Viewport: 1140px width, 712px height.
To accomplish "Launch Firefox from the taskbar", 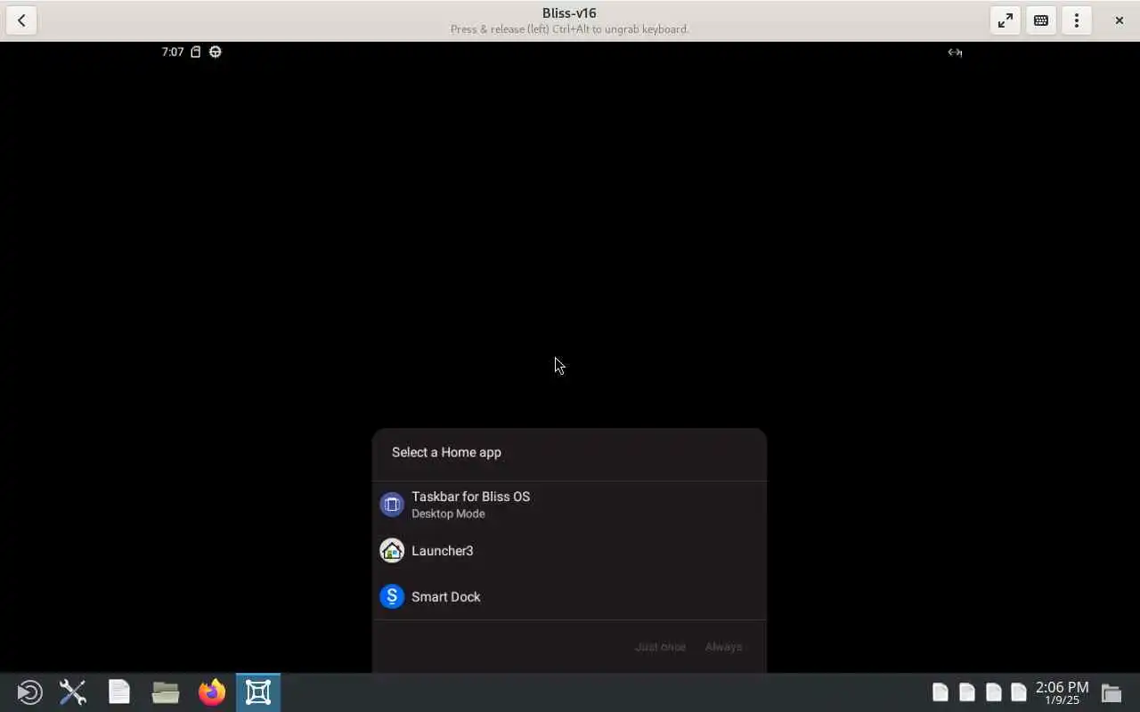I will click(x=212, y=692).
